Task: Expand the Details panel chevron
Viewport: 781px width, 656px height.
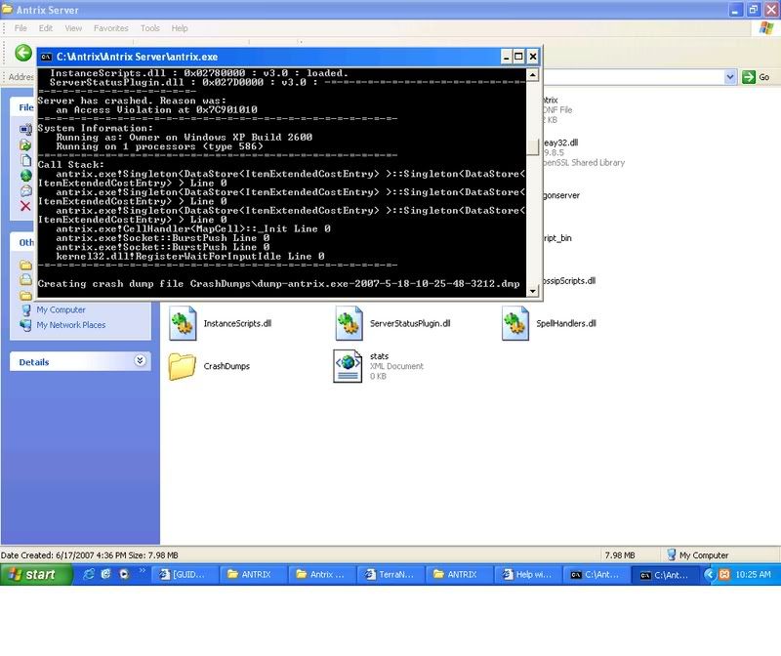Action: [140, 361]
